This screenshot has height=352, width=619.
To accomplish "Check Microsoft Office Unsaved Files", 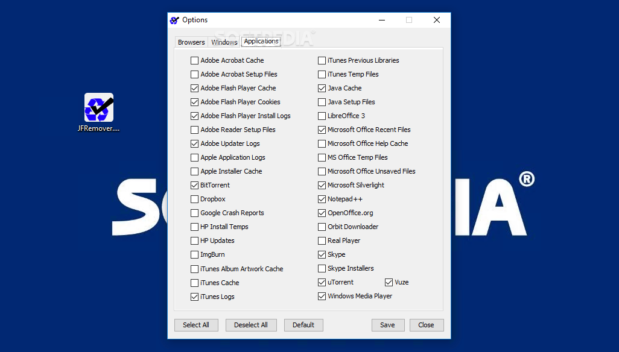I will tap(322, 171).
